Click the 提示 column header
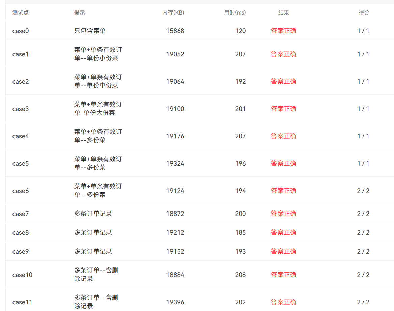394x311 pixels. pyautogui.click(x=79, y=12)
